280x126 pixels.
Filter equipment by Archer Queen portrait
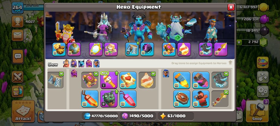coord(74,63)
